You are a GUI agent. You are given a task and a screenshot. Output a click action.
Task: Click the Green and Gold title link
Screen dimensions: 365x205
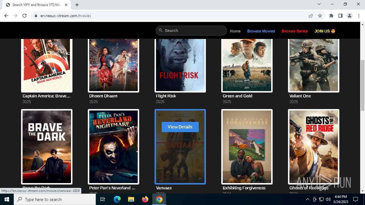click(238, 96)
